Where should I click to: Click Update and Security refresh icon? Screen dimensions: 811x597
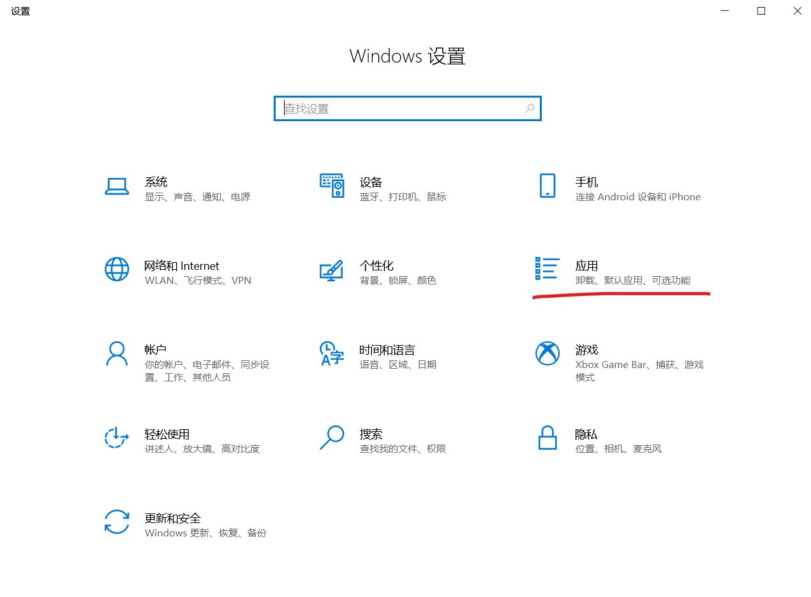116,522
